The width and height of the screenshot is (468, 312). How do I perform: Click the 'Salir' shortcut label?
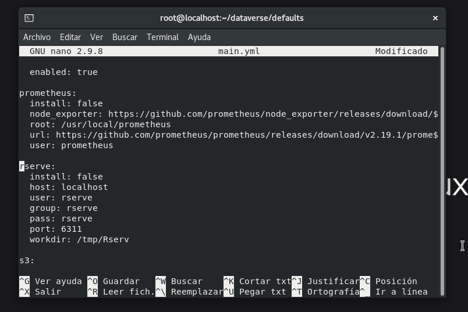point(48,292)
